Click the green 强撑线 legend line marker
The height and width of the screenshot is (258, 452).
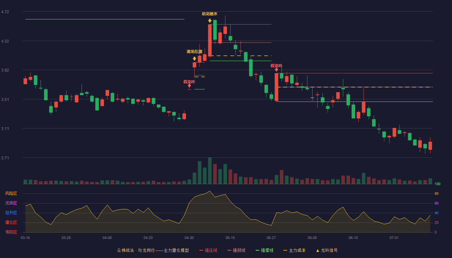click(257, 250)
